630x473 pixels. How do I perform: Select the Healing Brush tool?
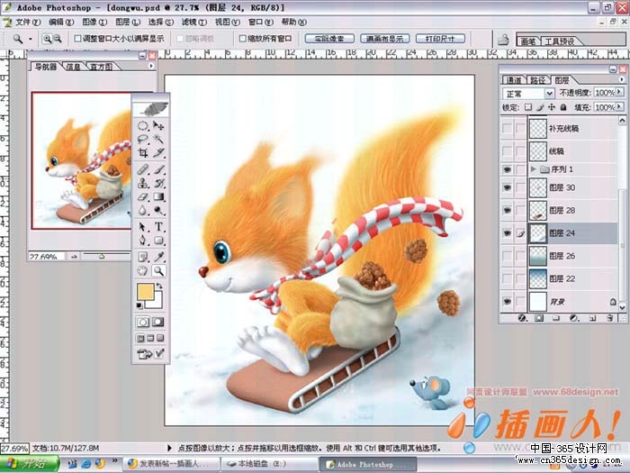[x=143, y=169]
